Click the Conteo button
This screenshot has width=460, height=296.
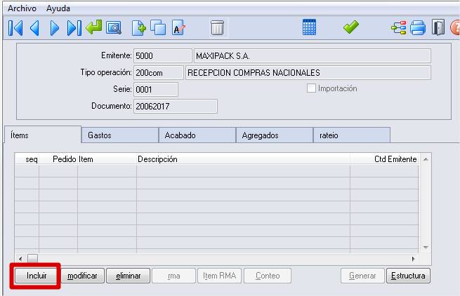[x=268, y=276]
